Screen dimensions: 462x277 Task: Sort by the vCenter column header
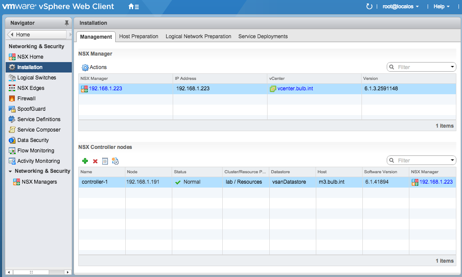(314, 79)
